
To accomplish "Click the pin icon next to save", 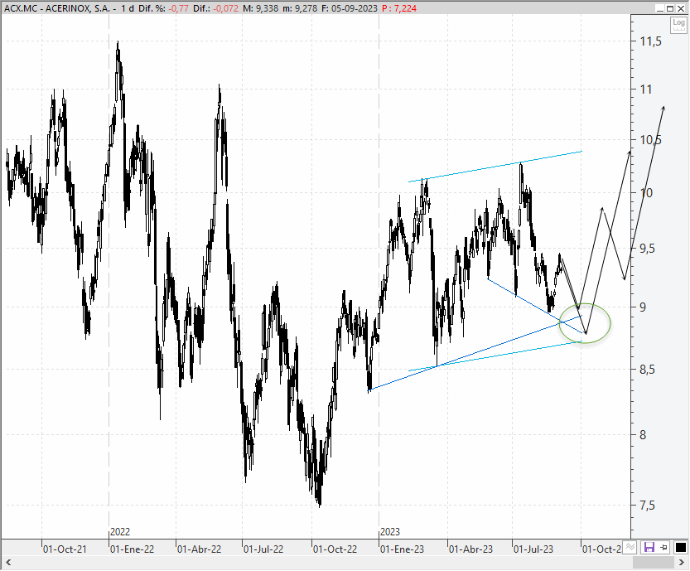I will (664, 547).
